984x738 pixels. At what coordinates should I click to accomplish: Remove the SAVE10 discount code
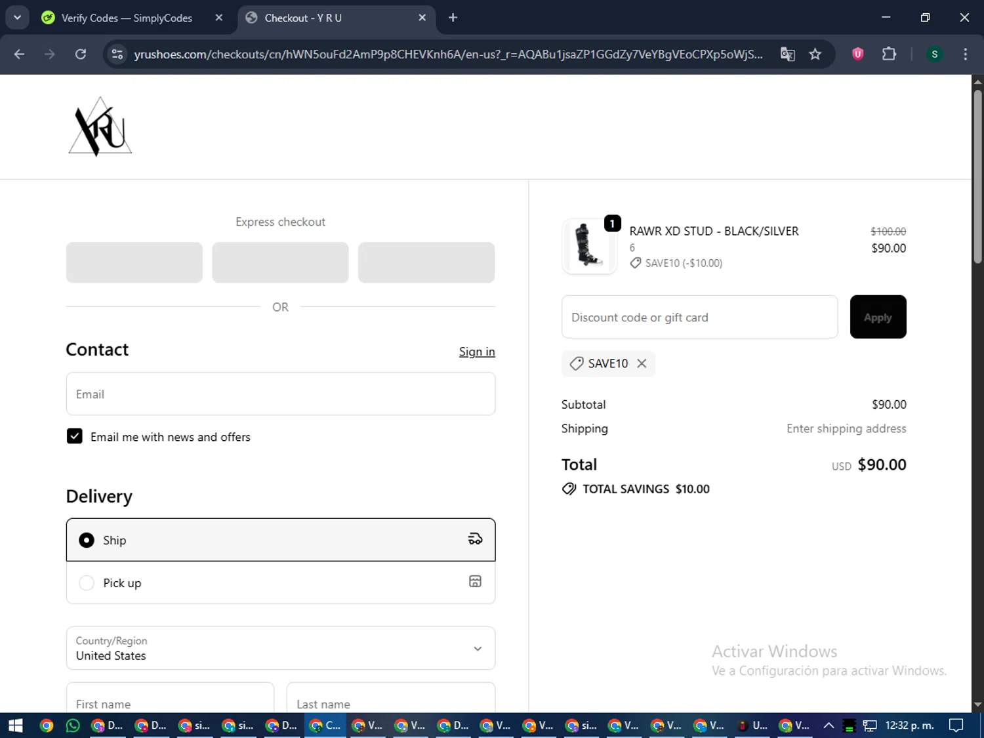(x=642, y=363)
